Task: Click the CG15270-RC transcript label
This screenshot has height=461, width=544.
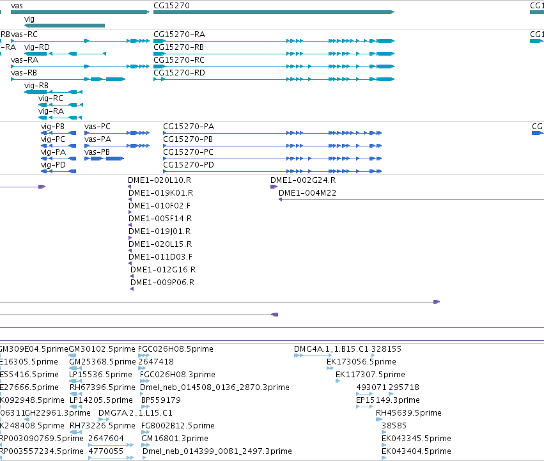Action: pyautogui.click(x=179, y=60)
